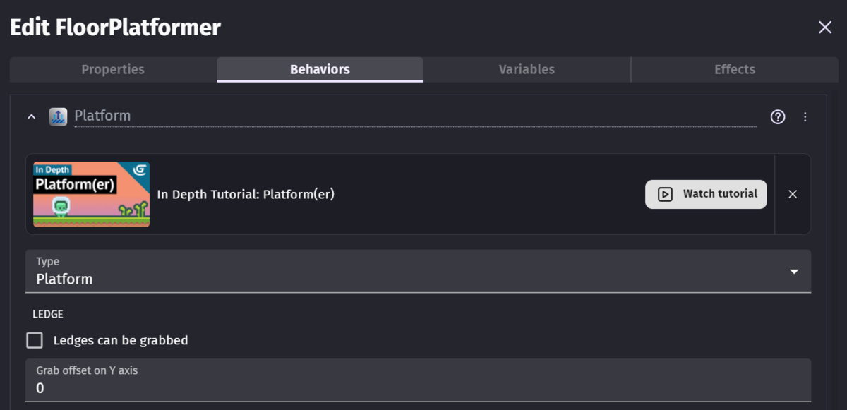Screen dimensions: 847x410
Task: Dismiss the In Depth Tutorial card
Action: coord(793,194)
